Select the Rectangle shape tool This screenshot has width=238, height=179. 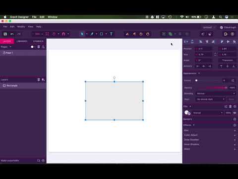(101, 34)
